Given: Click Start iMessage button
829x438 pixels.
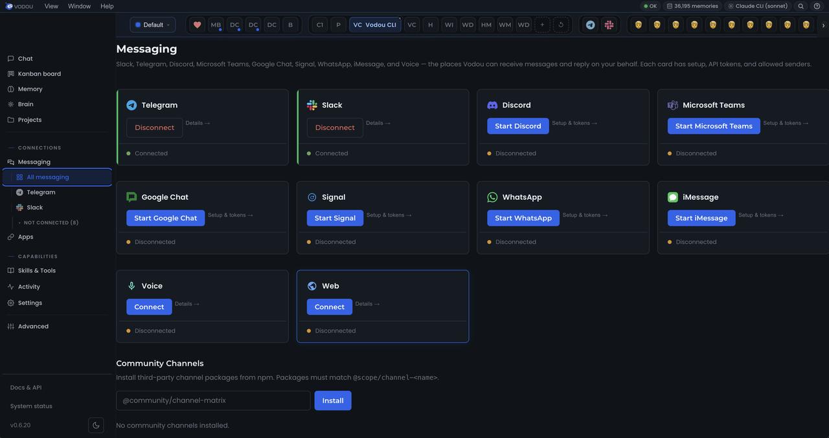Looking at the screenshot, I should 701,218.
